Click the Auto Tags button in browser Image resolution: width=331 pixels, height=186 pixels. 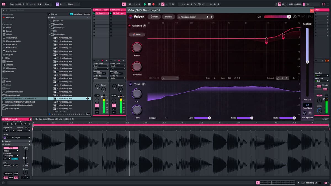(76, 14)
